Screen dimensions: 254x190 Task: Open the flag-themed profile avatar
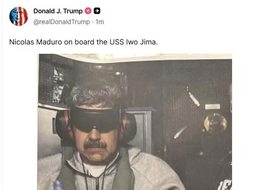[x=19, y=16]
